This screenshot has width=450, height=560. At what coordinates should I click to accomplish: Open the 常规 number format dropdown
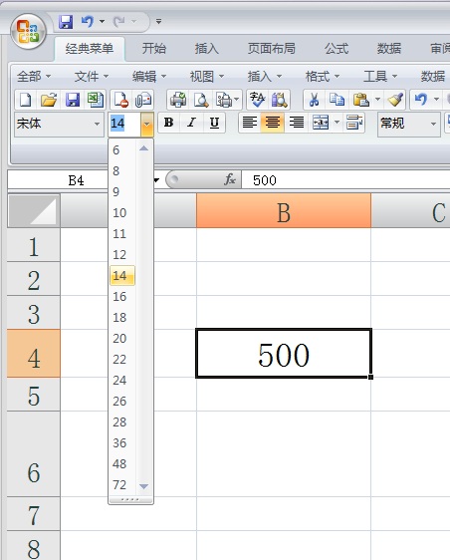tap(433, 124)
